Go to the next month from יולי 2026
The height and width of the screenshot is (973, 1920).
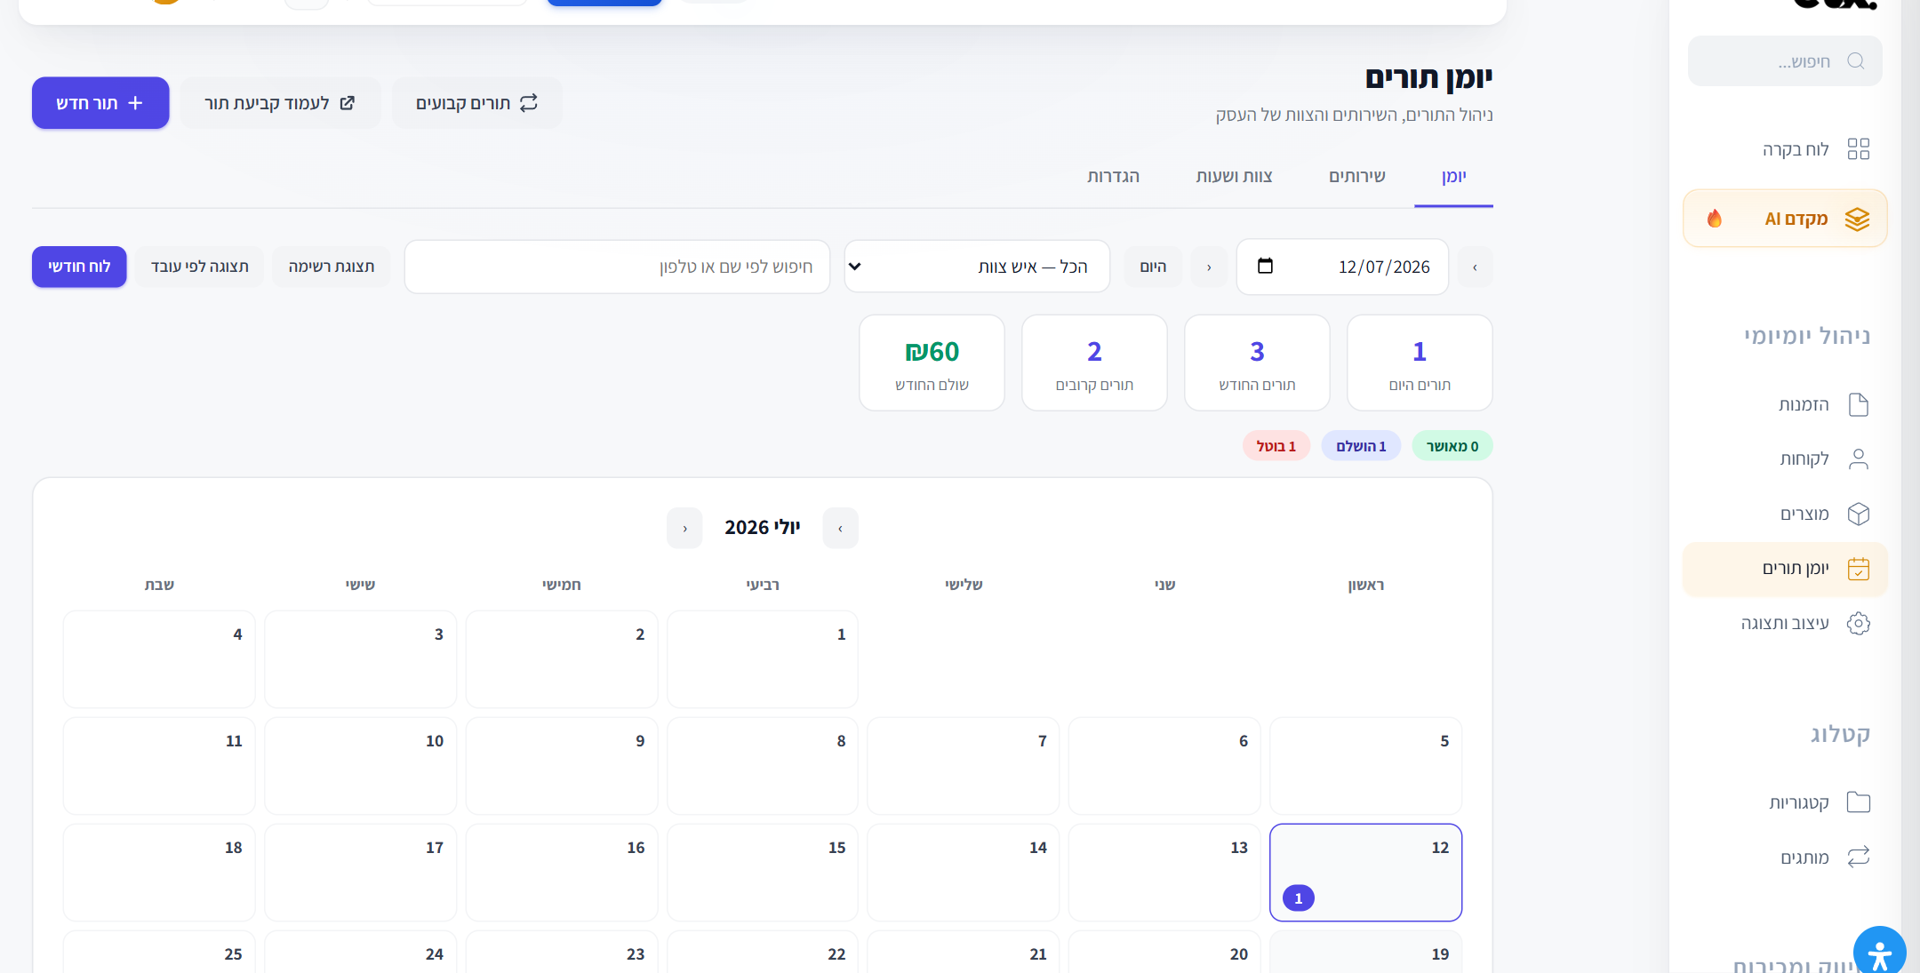coord(684,529)
